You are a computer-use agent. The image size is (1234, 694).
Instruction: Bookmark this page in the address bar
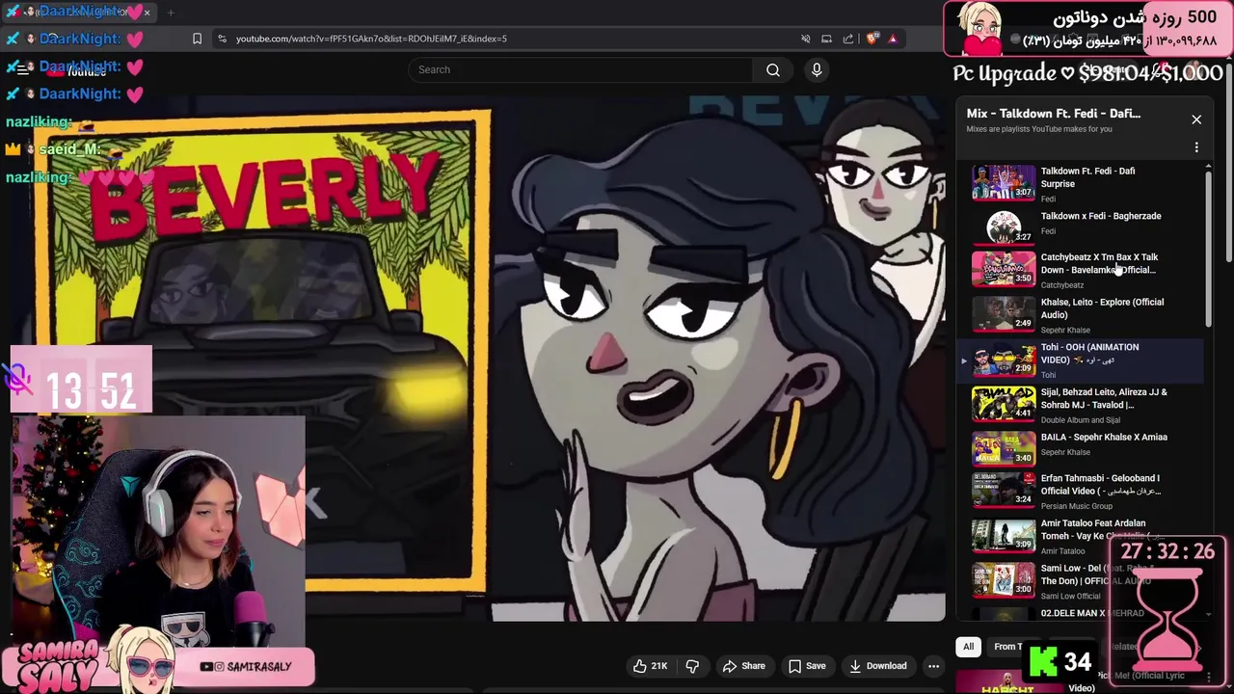[x=197, y=39]
